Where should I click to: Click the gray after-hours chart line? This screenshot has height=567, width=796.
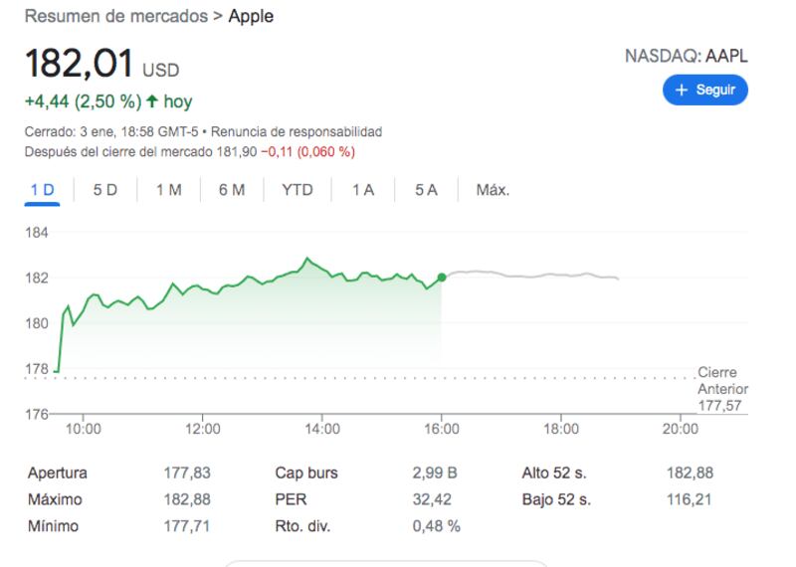pos(533,276)
